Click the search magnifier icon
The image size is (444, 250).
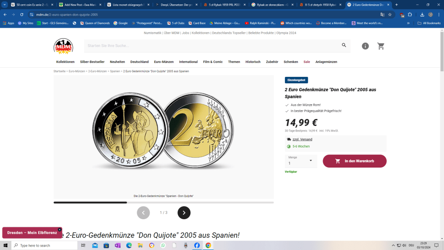click(344, 45)
